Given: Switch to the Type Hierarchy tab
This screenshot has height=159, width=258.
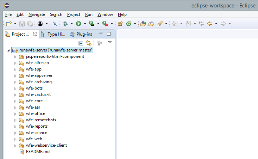Looking at the screenshot, I should 53,34.
